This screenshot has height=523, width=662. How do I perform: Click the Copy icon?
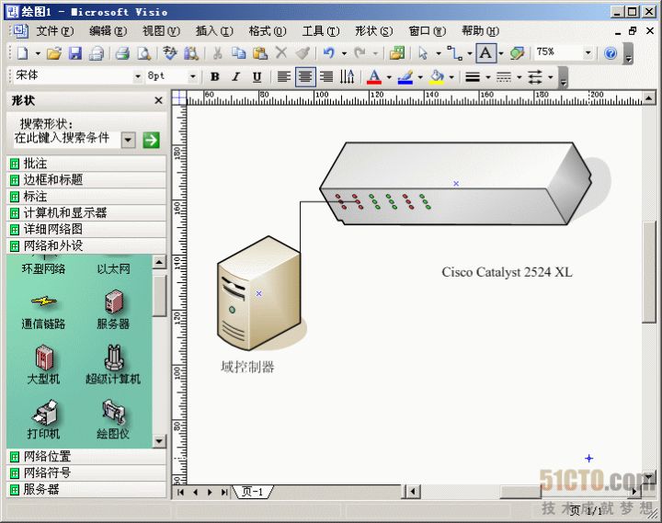click(238, 53)
